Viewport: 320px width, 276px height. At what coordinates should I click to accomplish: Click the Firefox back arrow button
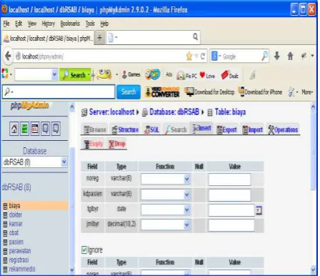[x=8, y=56]
